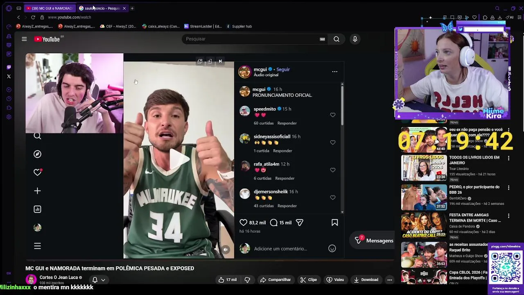Open browser Settings gear in sidebar
Viewport: 524px width, 295px height.
pos(9,117)
